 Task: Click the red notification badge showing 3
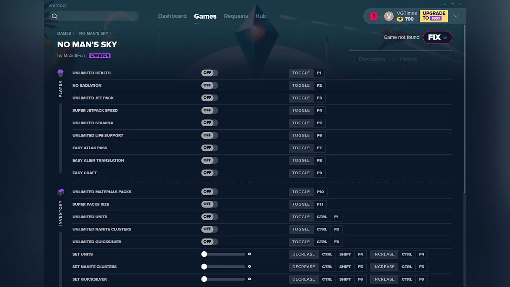click(373, 15)
